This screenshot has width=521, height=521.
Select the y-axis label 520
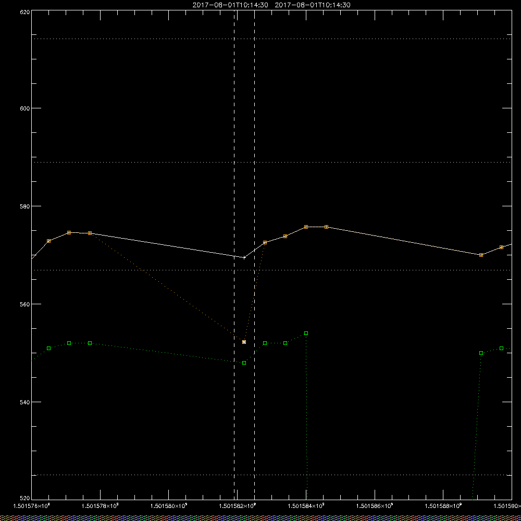[x=25, y=499]
